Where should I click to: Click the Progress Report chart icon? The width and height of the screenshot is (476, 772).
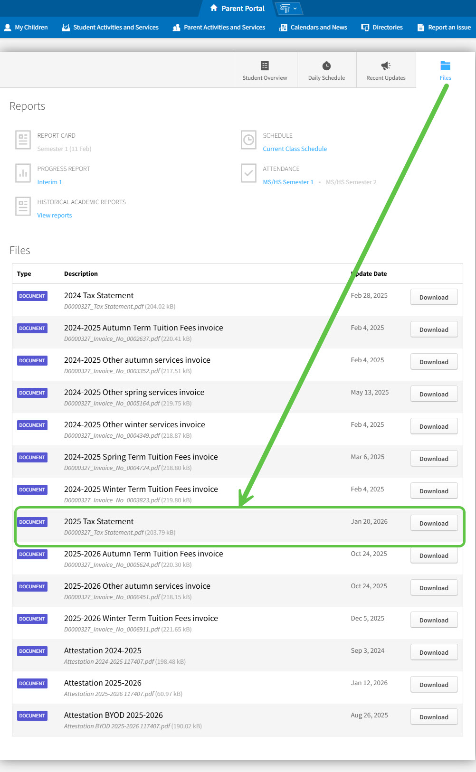[23, 173]
